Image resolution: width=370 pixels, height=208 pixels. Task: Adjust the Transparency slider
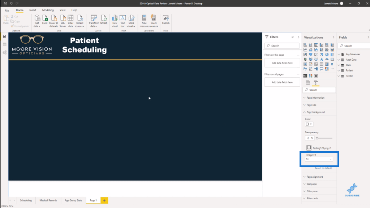[324, 138]
